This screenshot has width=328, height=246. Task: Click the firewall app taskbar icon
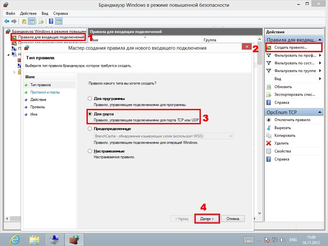(74, 240)
